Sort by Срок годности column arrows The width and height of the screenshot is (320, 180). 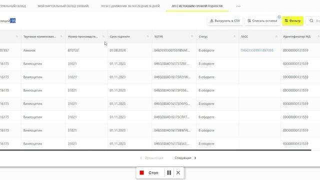coord(148,36)
